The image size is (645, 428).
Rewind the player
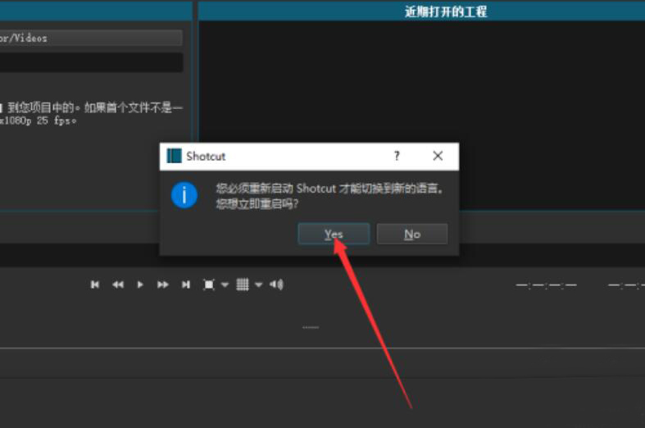coord(118,285)
